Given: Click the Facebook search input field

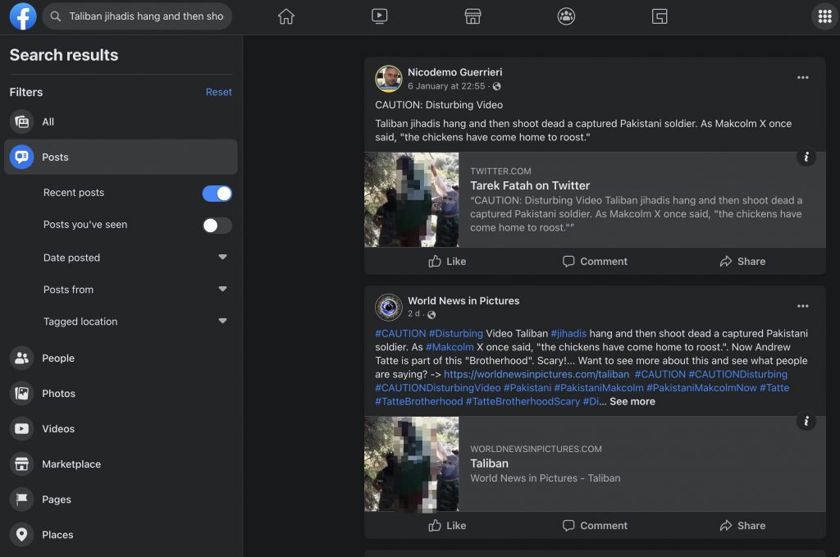Looking at the screenshot, I should coord(137,16).
